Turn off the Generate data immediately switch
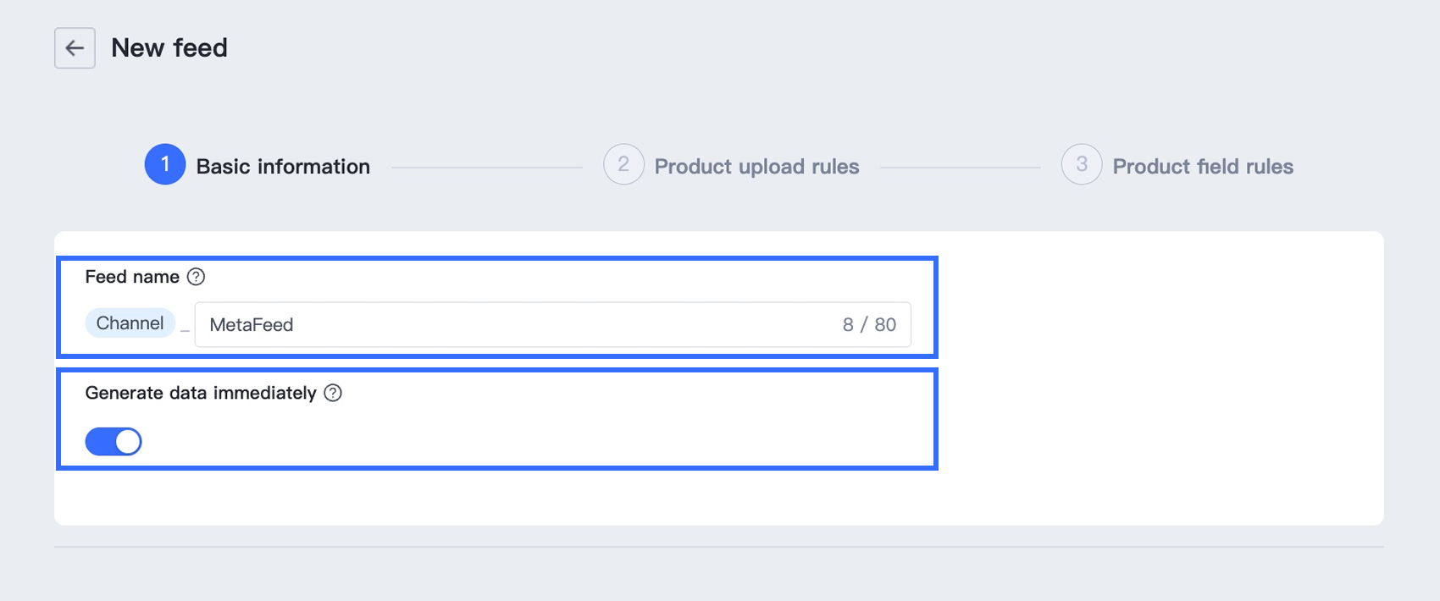The width and height of the screenshot is (1440, 601). tap(114, 442)
